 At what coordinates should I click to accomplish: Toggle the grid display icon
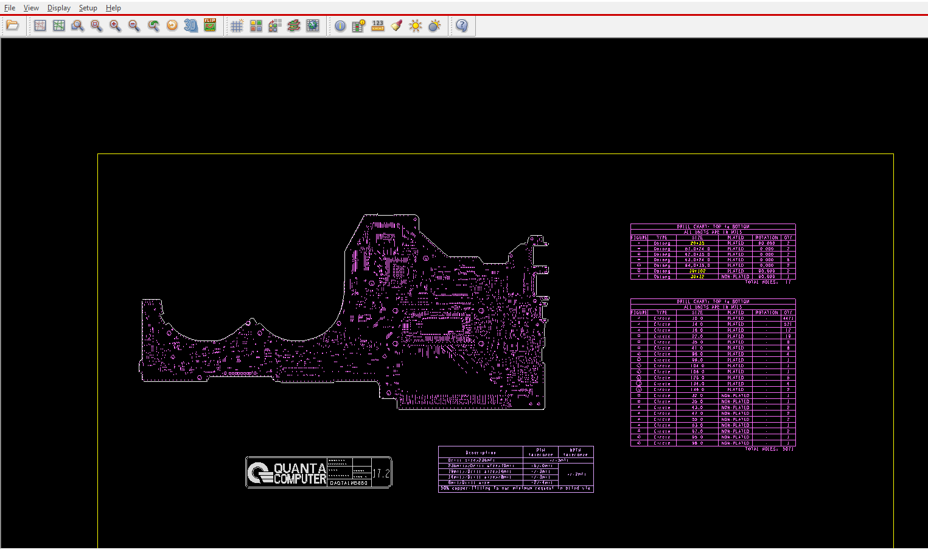click(x=237, y=26)
